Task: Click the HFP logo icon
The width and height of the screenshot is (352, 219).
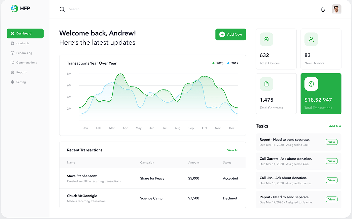Action: 14,9
